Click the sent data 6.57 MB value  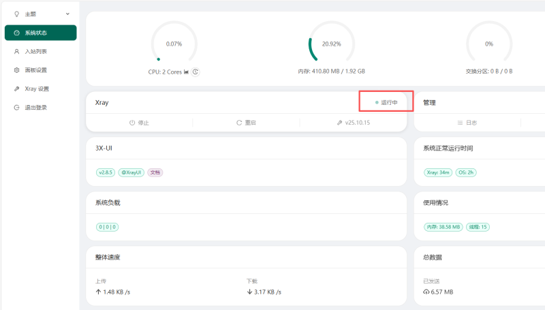point(442,292)
